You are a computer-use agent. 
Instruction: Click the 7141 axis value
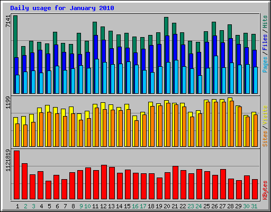click(x=8, y=21)
